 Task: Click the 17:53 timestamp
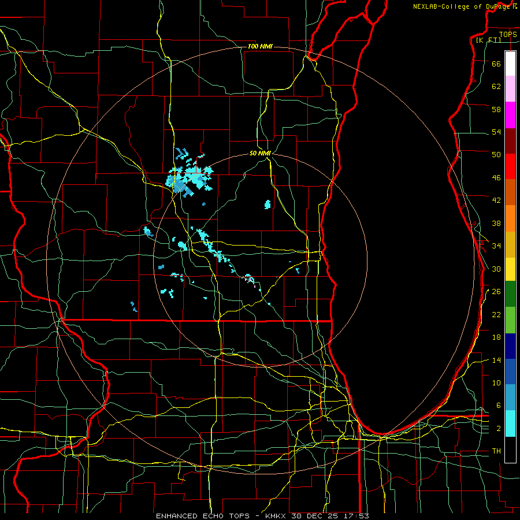tap(357, 516)
